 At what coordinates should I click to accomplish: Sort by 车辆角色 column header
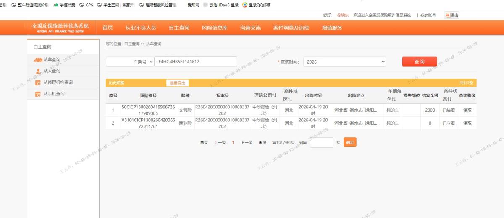(x=394, y=95)
